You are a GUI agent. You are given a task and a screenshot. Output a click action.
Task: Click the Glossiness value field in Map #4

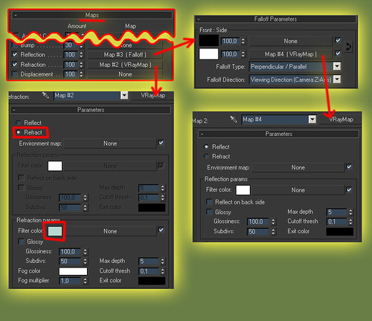pyautogui.click(x=257, y=221)
